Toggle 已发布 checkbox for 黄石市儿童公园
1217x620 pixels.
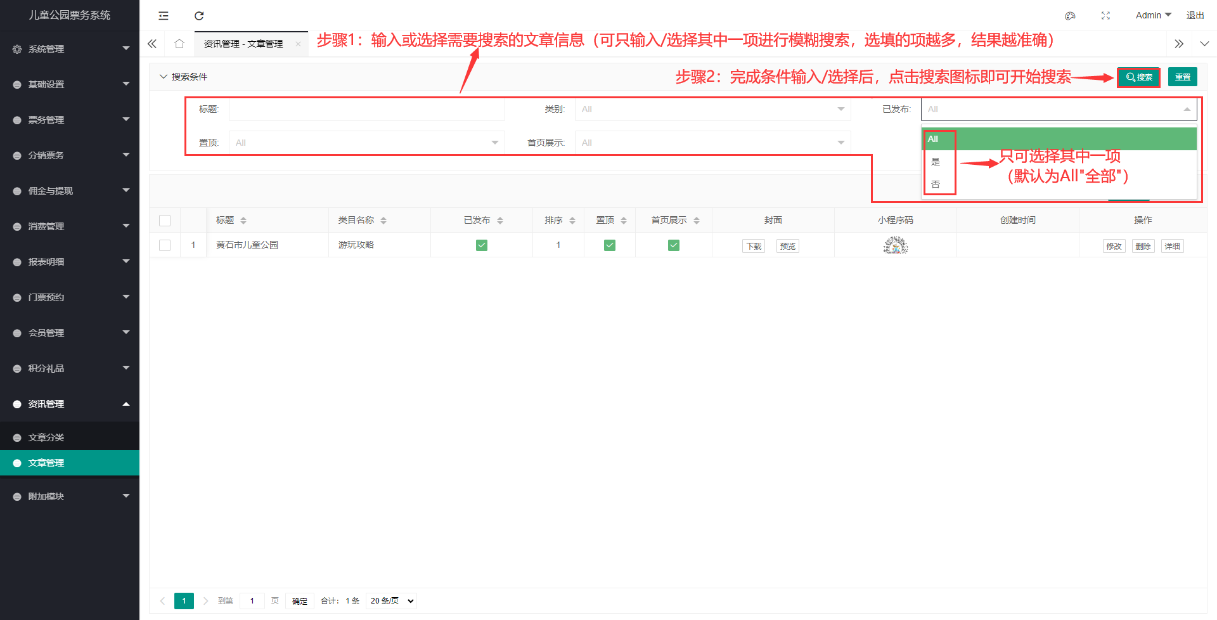(x=482, y=245)
